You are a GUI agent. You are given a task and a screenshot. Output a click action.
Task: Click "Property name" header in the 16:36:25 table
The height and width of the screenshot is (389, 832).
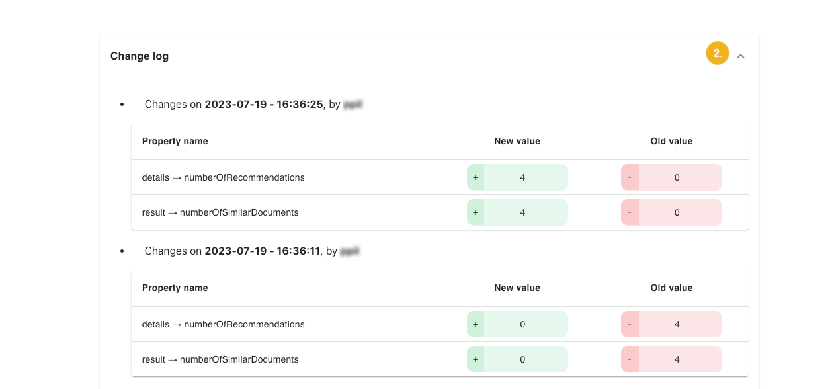coord(175,141)
